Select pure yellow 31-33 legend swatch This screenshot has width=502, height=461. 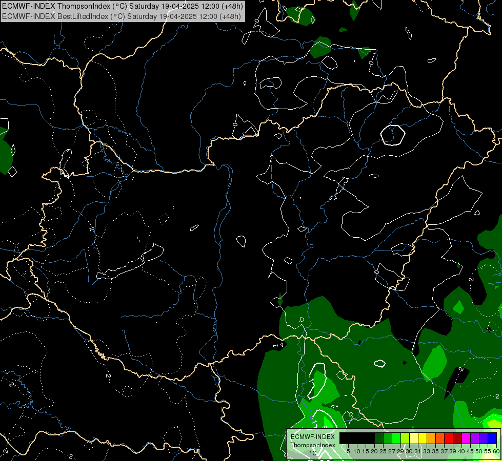[423, 438]
